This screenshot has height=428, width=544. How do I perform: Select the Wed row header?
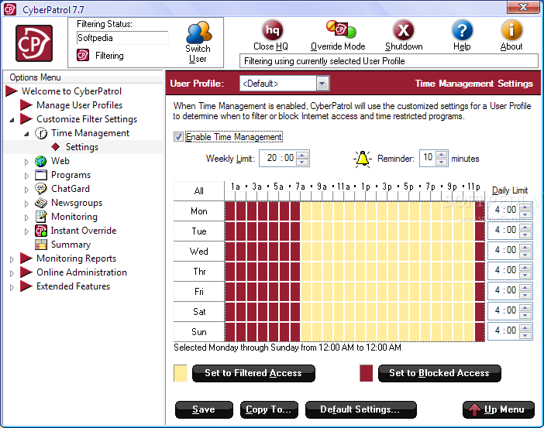coord(199,252)
